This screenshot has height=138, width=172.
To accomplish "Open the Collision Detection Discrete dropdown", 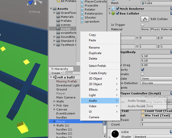I will coord(156,83).
